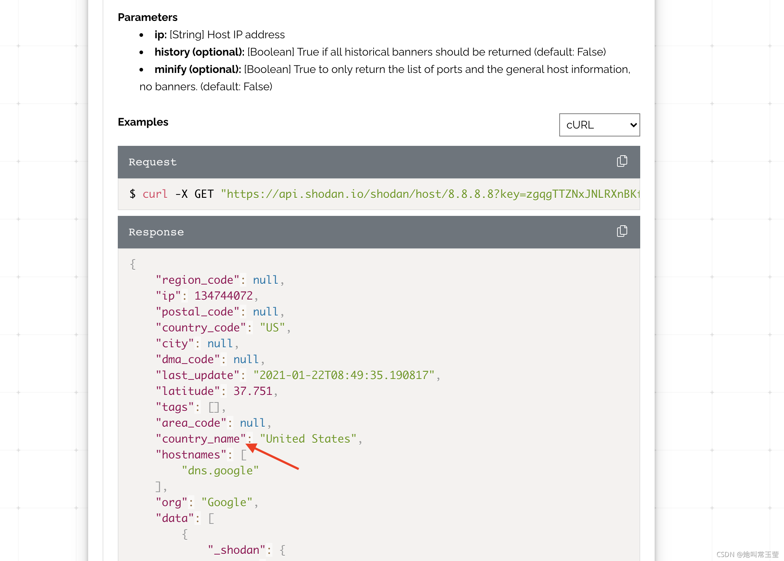Viewport: 784px width, 561px height.
Task: Click the history (optional) parameter description
Action: point(380,52)
